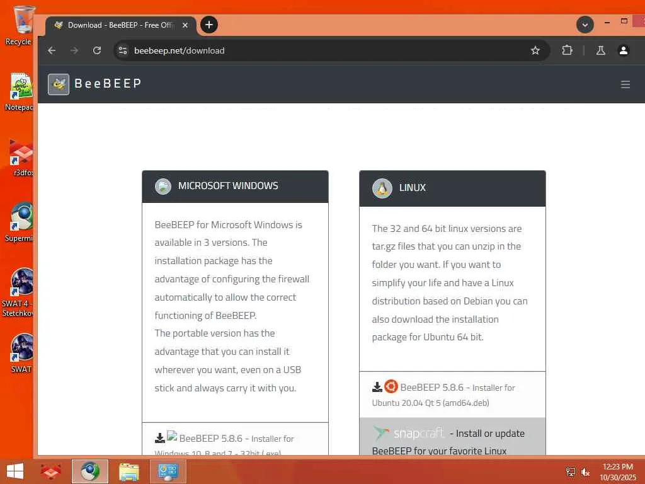Launch r3dfox from the taskbar
645x484 pixels.
(50, 471)
